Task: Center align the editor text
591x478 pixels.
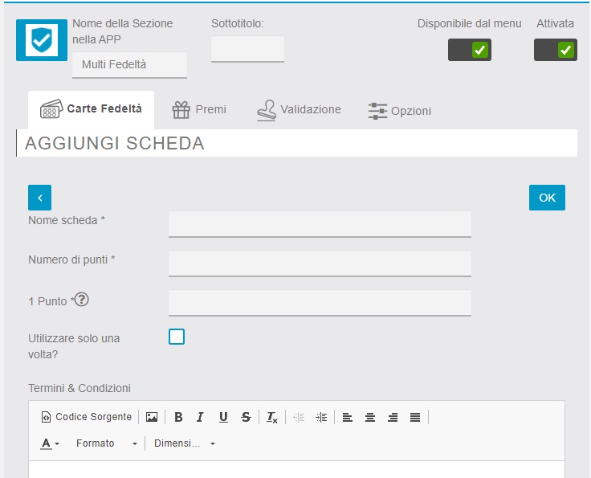Action: click(370, 417)
